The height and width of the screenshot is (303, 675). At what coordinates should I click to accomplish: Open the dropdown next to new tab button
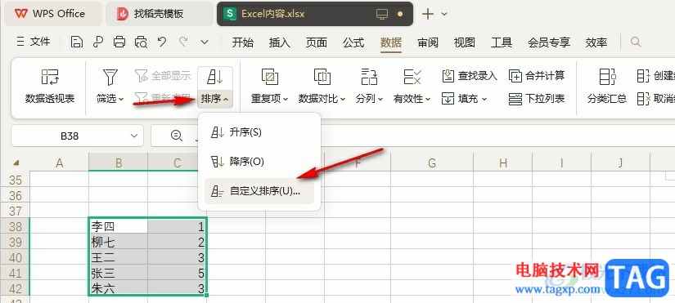(x=445, y=14)
